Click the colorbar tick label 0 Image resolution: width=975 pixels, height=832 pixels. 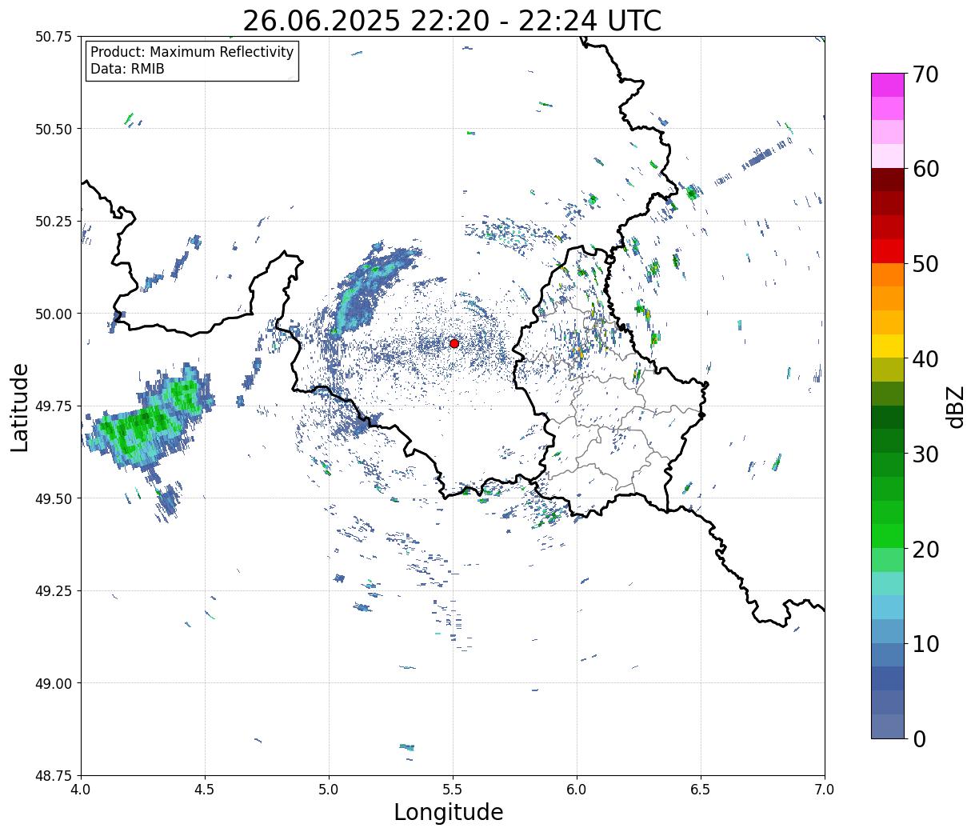[x=919, y=739]
